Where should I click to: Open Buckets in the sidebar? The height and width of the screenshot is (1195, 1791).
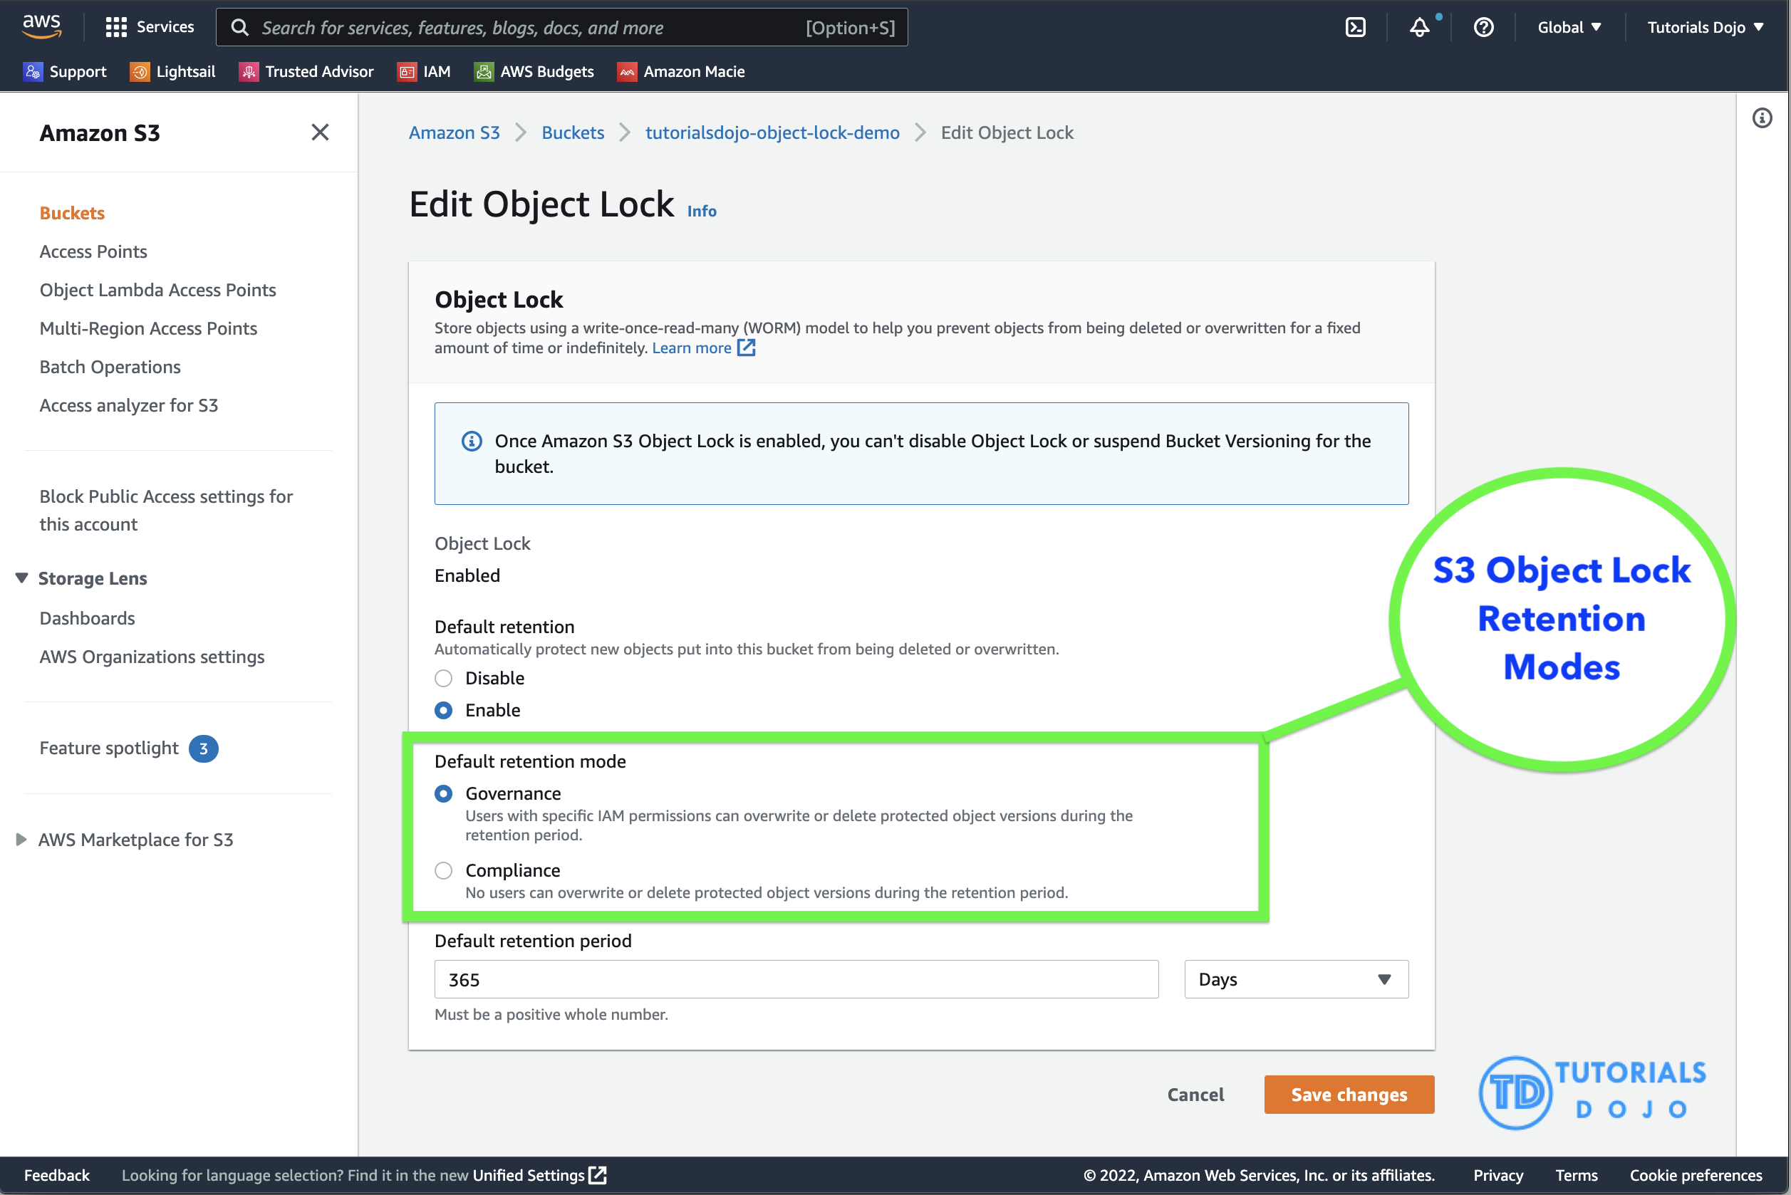(x=72, y=213)
